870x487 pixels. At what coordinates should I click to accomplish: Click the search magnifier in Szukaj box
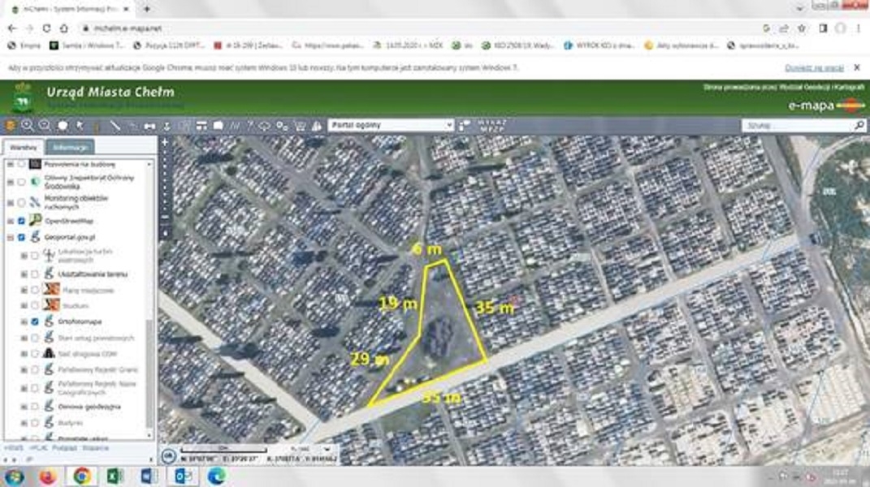[x=859, y=126]
